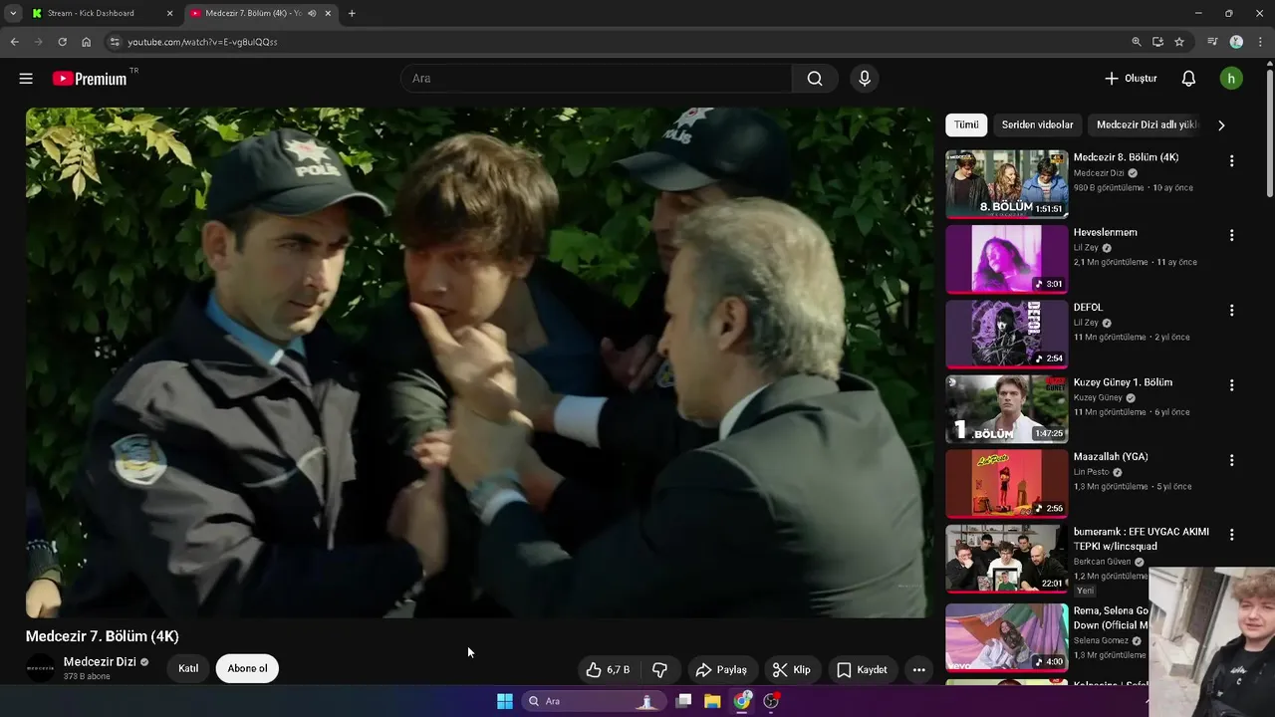The width and height of the screenshot is (1275, 717).
Task: Click the "Oluştur" create button
Action: pos(1131,79)
